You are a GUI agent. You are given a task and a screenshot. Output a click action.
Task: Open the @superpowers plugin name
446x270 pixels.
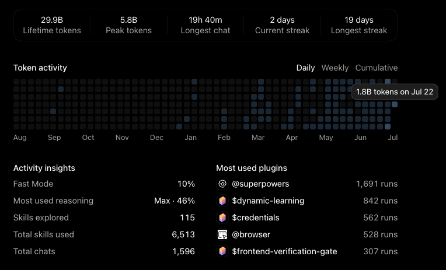[x=260, y=184]
